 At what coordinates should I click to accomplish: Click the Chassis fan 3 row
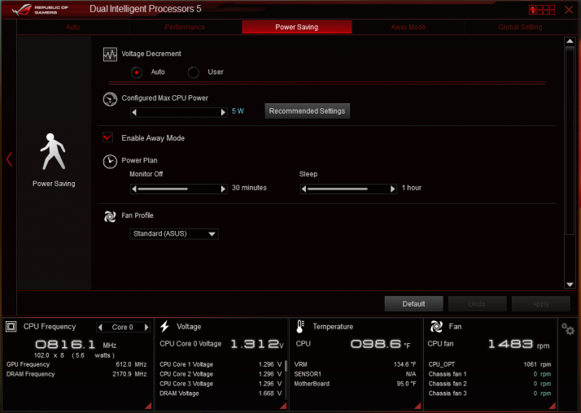point(490,393)
